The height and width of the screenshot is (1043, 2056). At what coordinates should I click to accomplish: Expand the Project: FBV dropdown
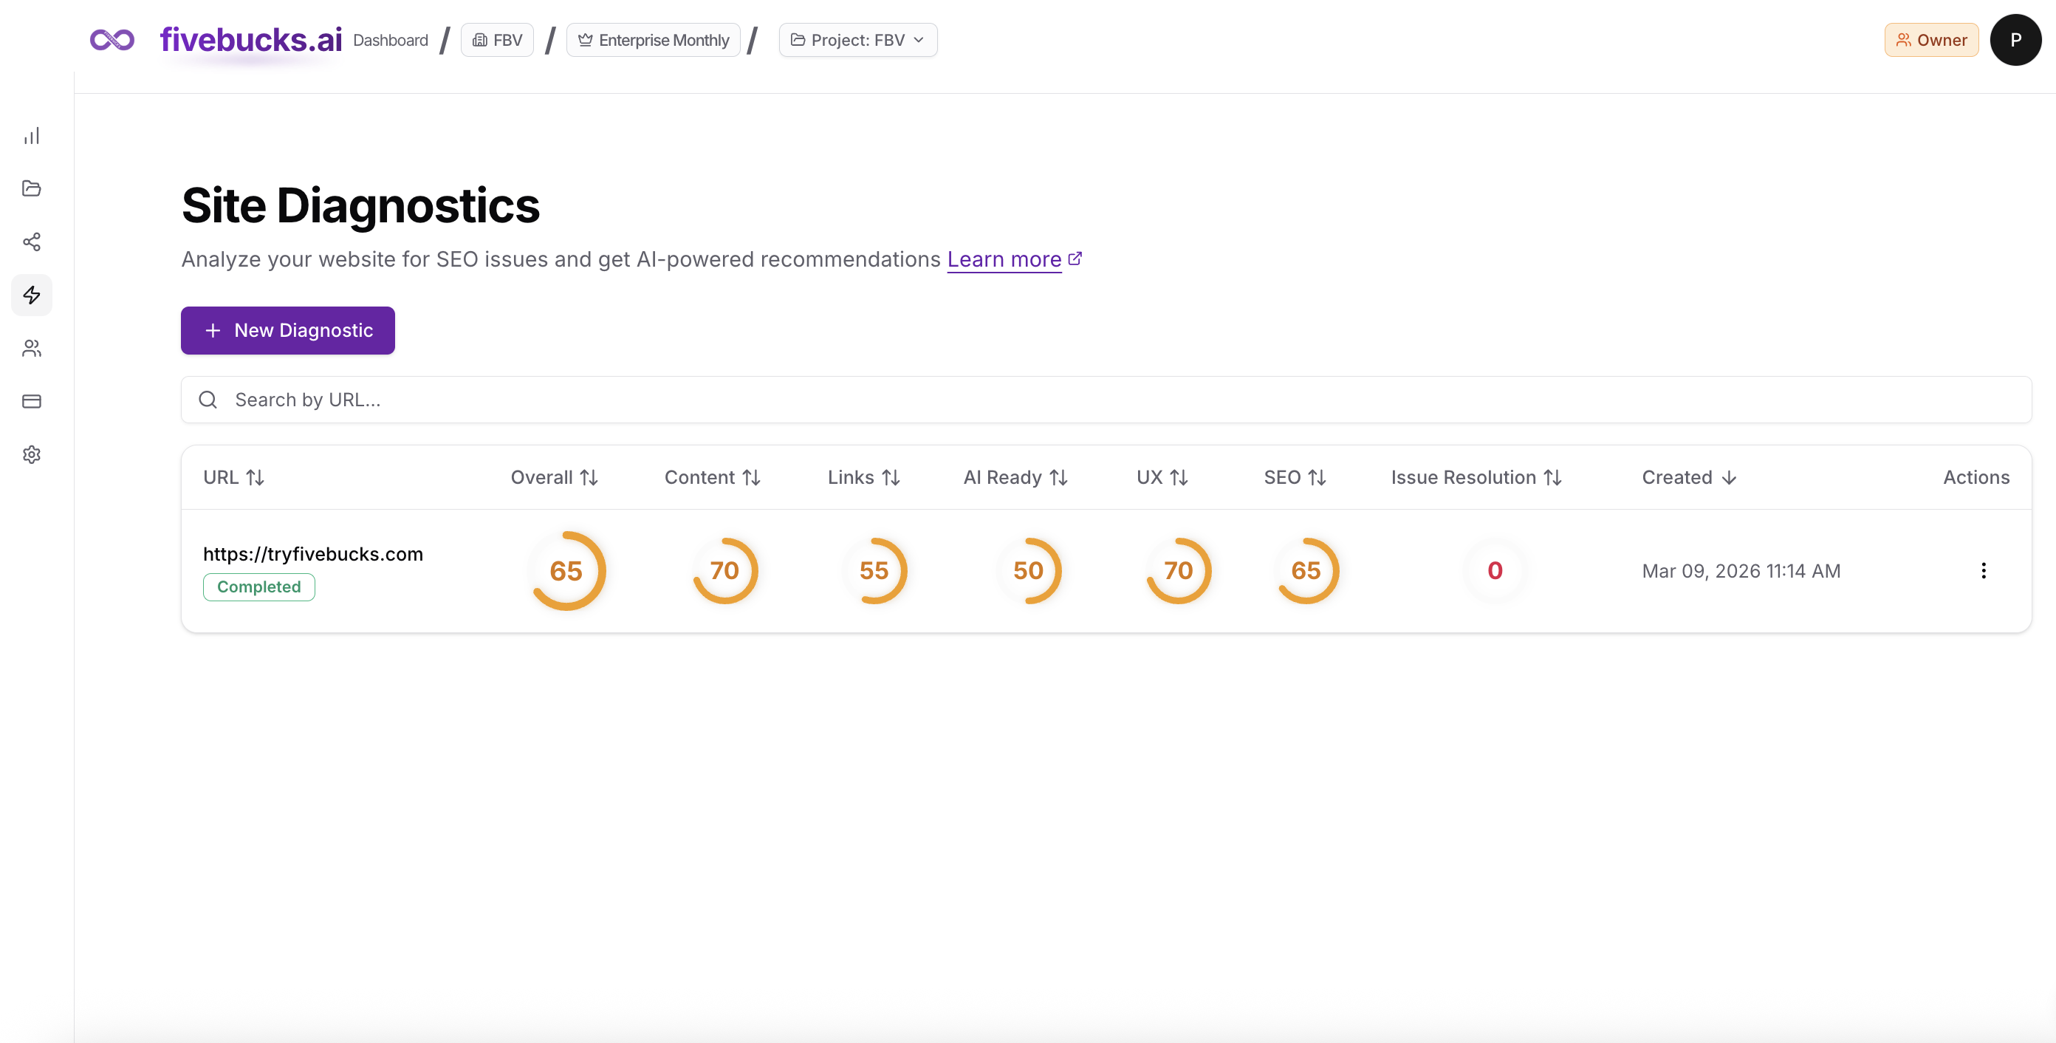click(x=857, y=40)
